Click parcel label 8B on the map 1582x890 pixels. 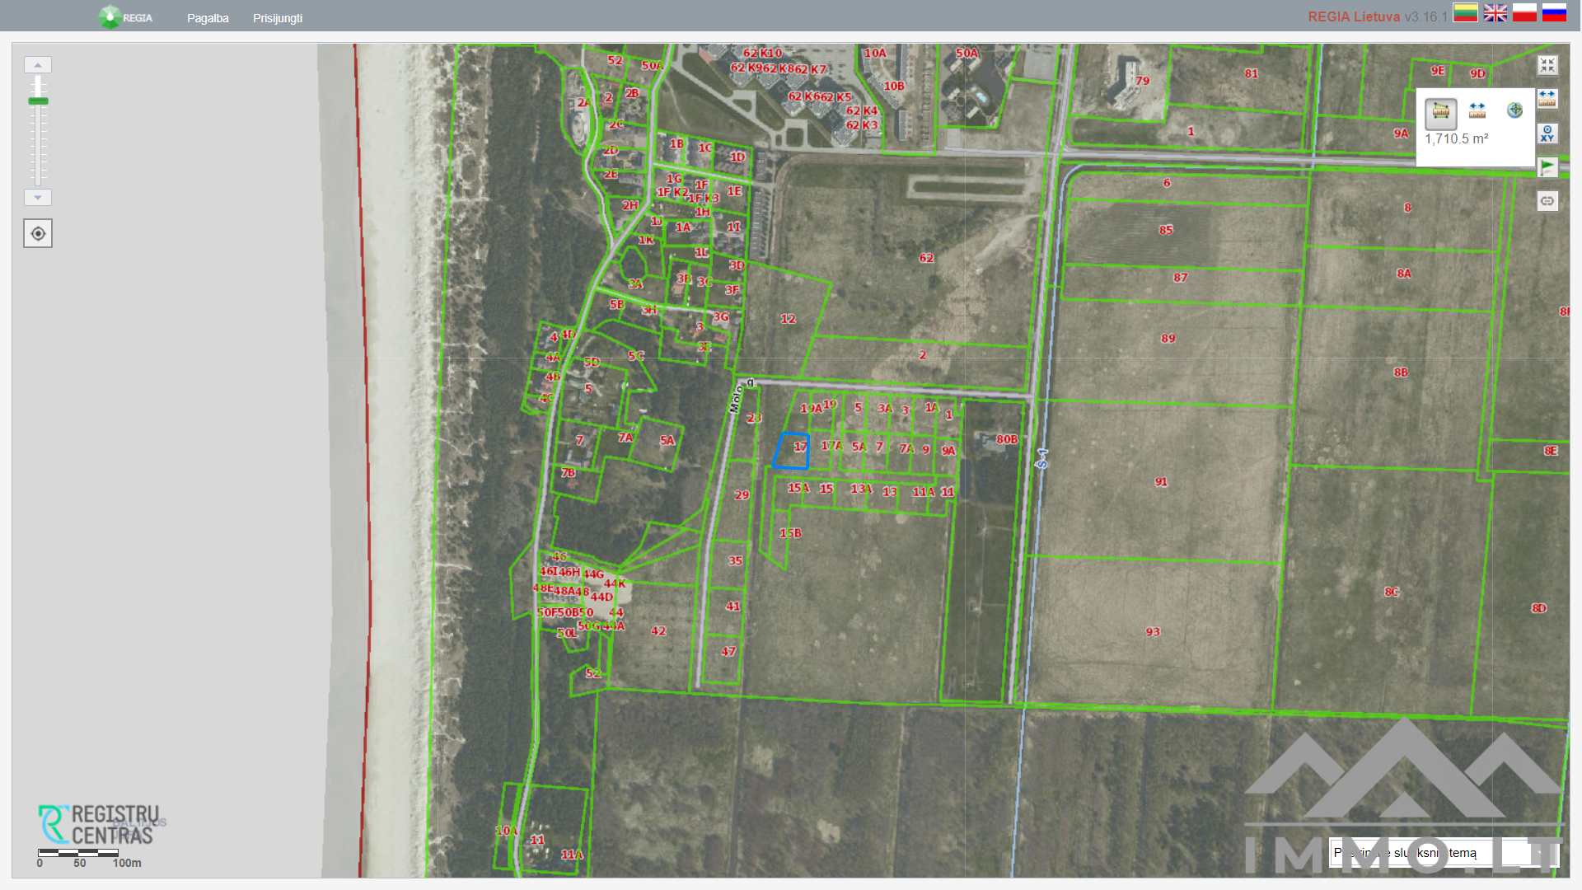tap(1401, 372)
